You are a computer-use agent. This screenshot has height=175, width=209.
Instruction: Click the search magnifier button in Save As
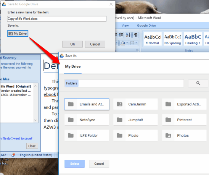(x=198, y=83)
